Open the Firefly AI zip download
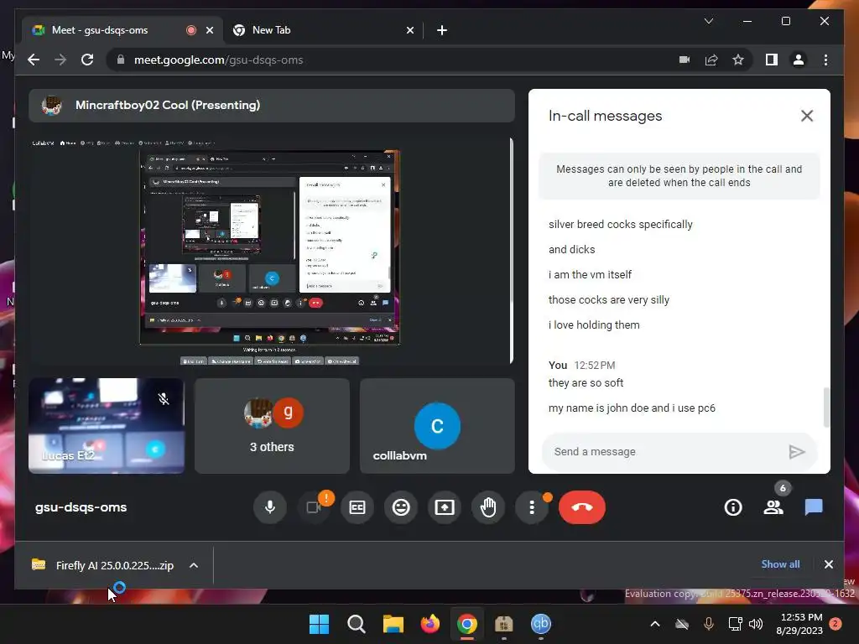859x644 pixels. pyautogui.click(x=104, y=565)
